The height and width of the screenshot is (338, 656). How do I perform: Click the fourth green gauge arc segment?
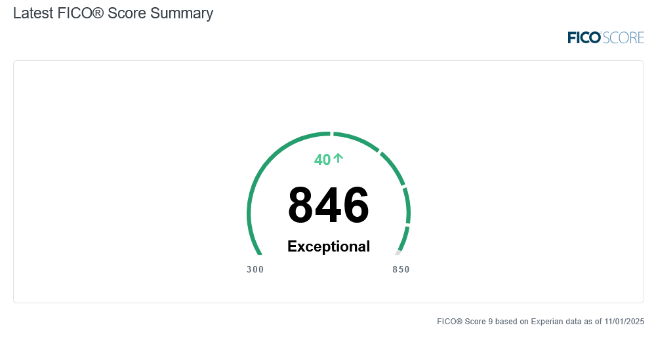pyautogui.click(x=407, y=206)
